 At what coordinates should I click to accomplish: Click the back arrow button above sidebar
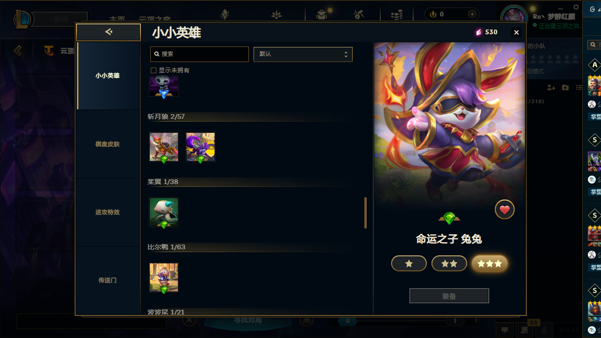[x=108, y=32]
